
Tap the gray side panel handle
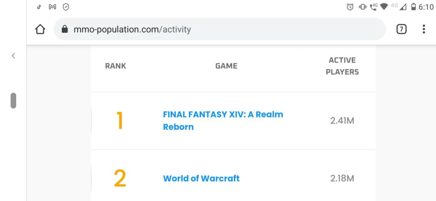coord(13,101)
